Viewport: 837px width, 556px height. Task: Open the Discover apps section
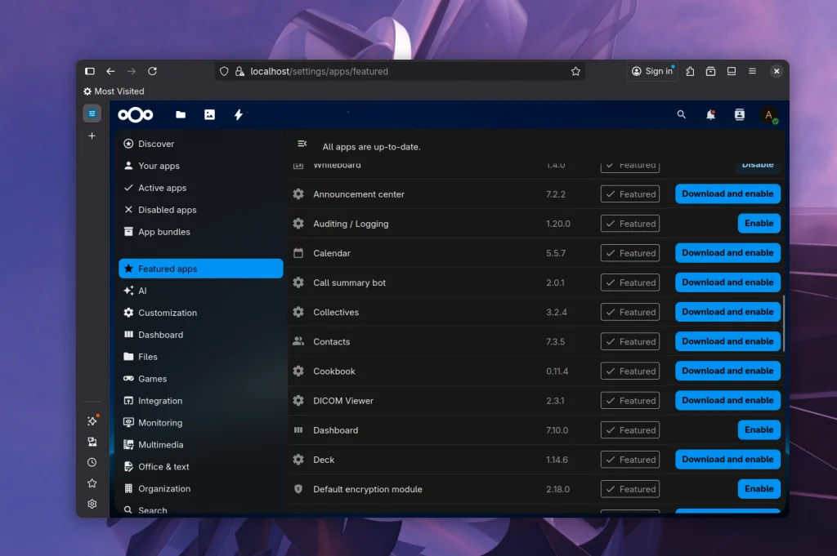tap(201, 144)
